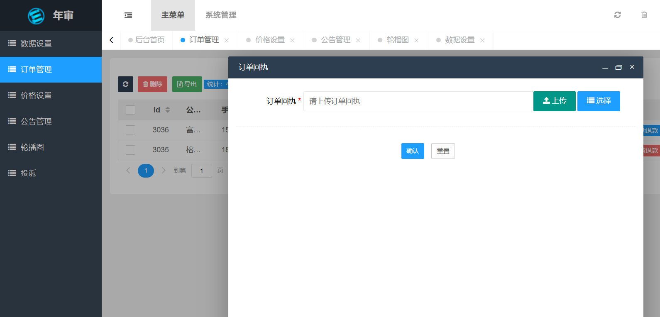Click the refresh icon in top bar
Screen dimensions: 660x317
tap(617, 15)
